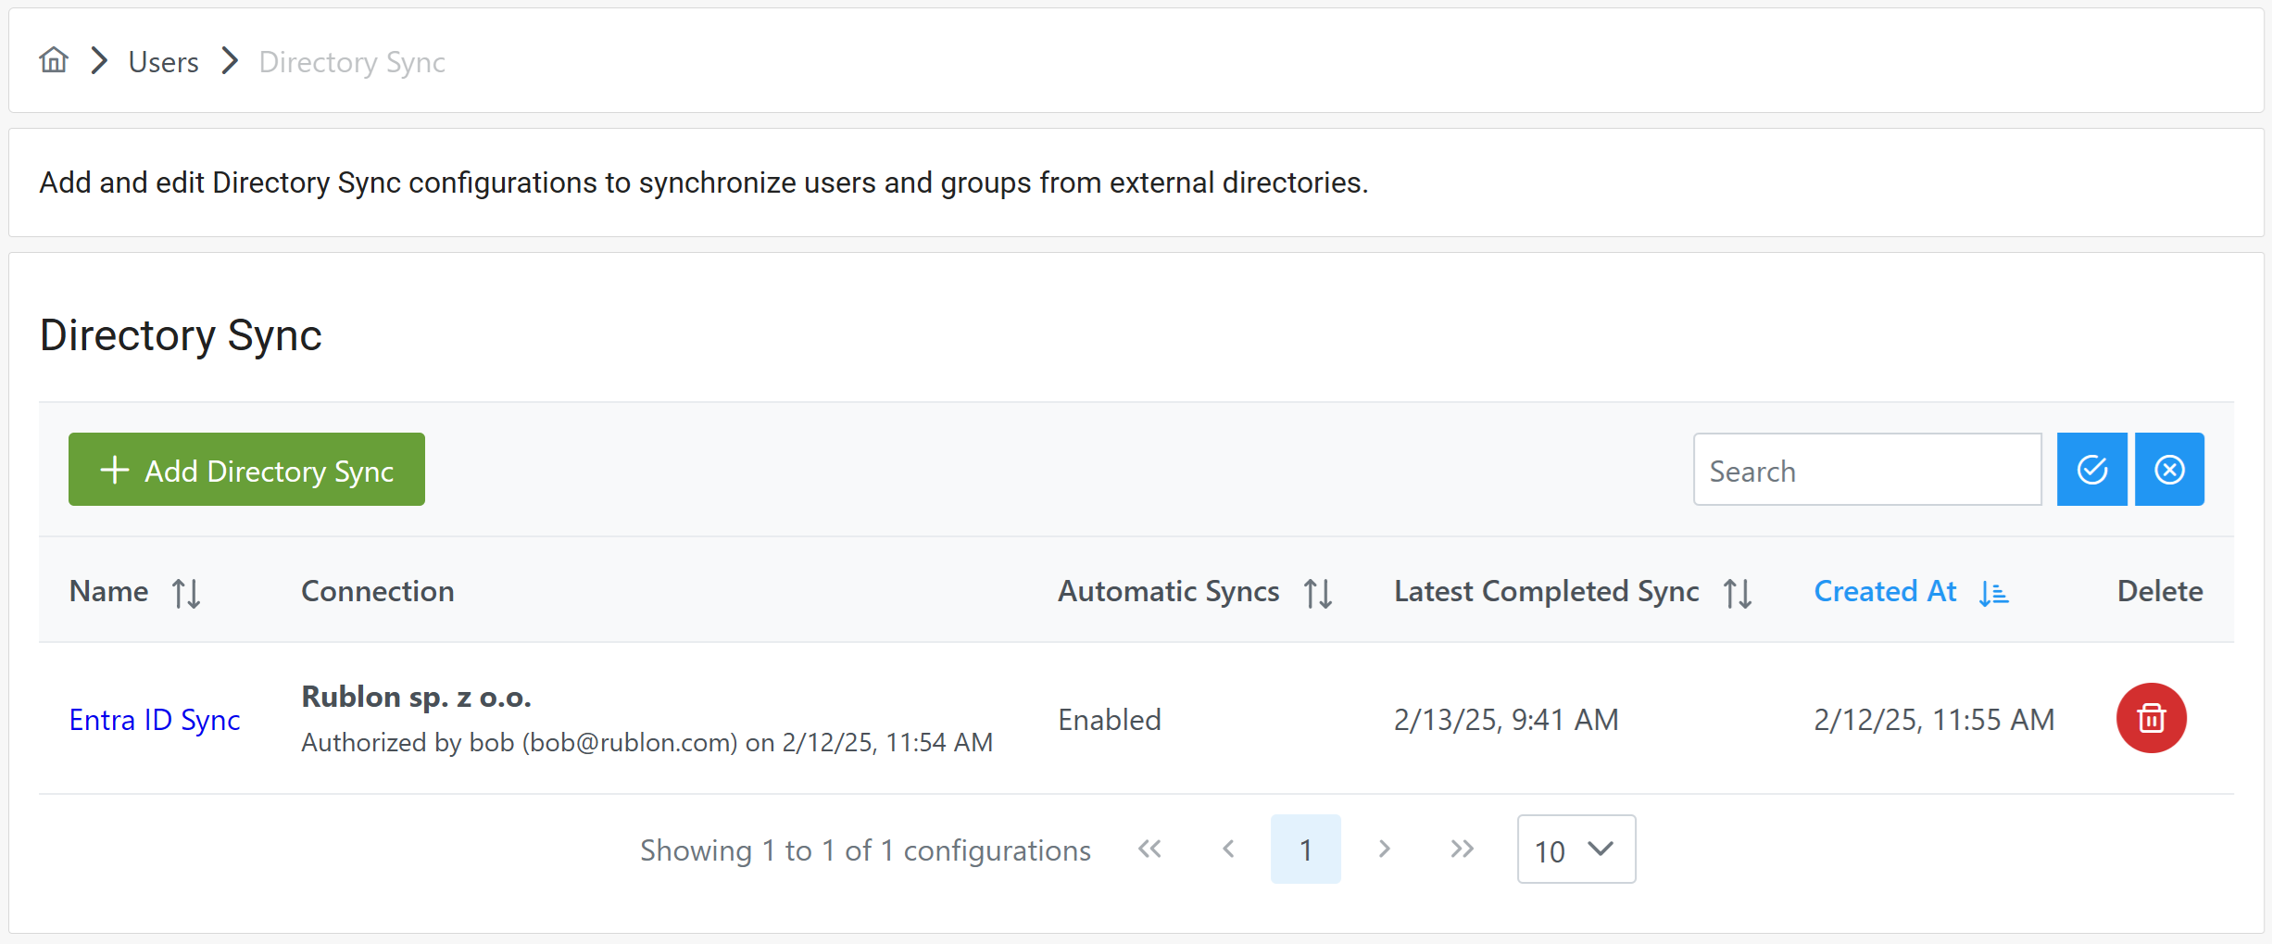Screen dimensions: 2272x944
Task: Go to next page chevron
Action: click(1384, 849)
